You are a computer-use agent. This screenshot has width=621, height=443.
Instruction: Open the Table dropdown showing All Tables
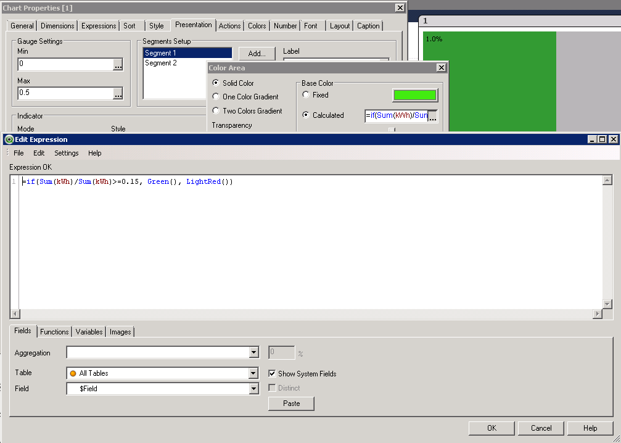254,373
